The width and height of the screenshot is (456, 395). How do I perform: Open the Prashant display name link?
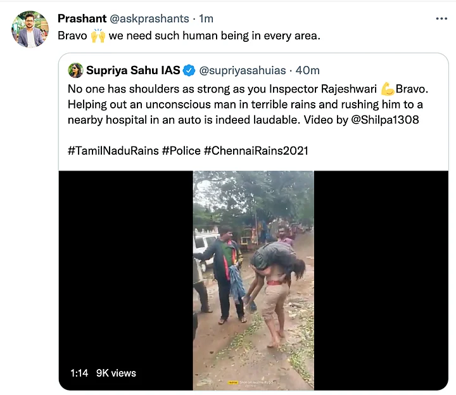click(82, 18)
